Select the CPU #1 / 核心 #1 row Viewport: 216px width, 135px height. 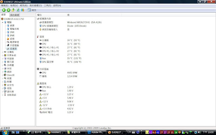pos(60,48)
